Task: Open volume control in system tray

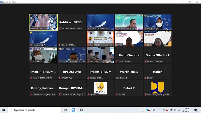Action: (175, 110)
